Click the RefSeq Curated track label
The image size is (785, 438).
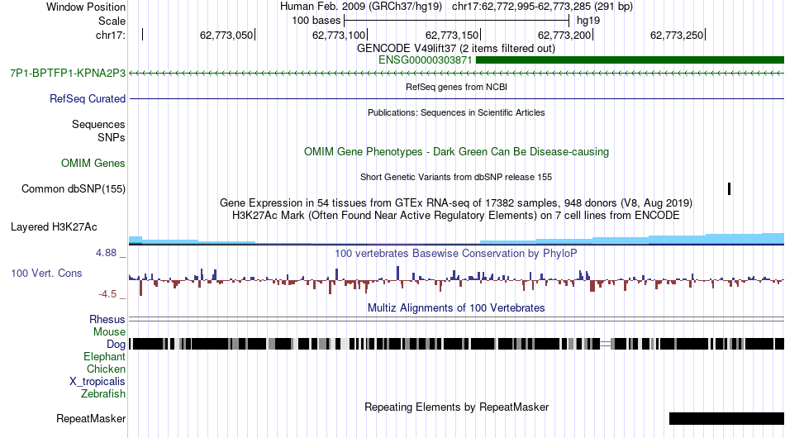coord(87,98)
